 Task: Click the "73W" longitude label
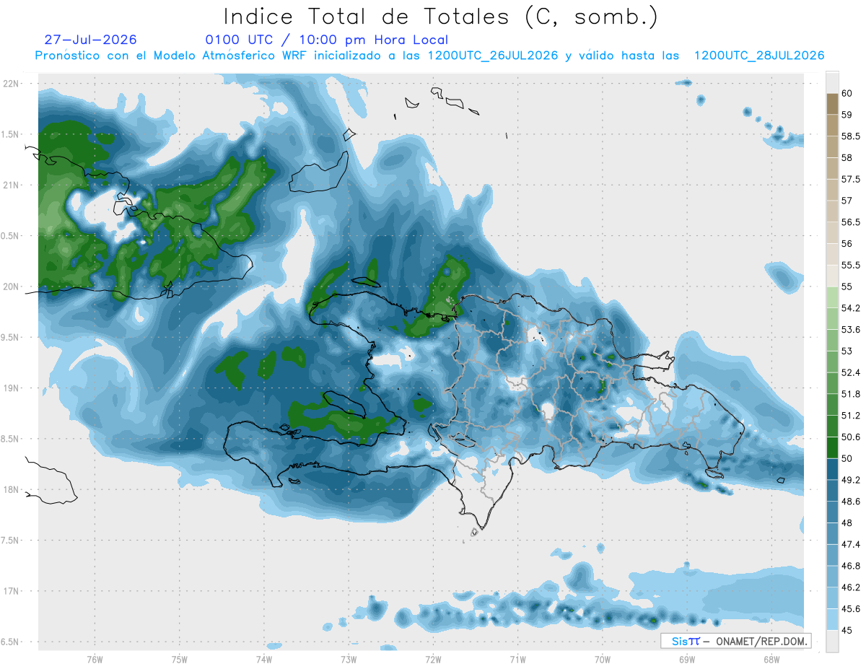349,659
